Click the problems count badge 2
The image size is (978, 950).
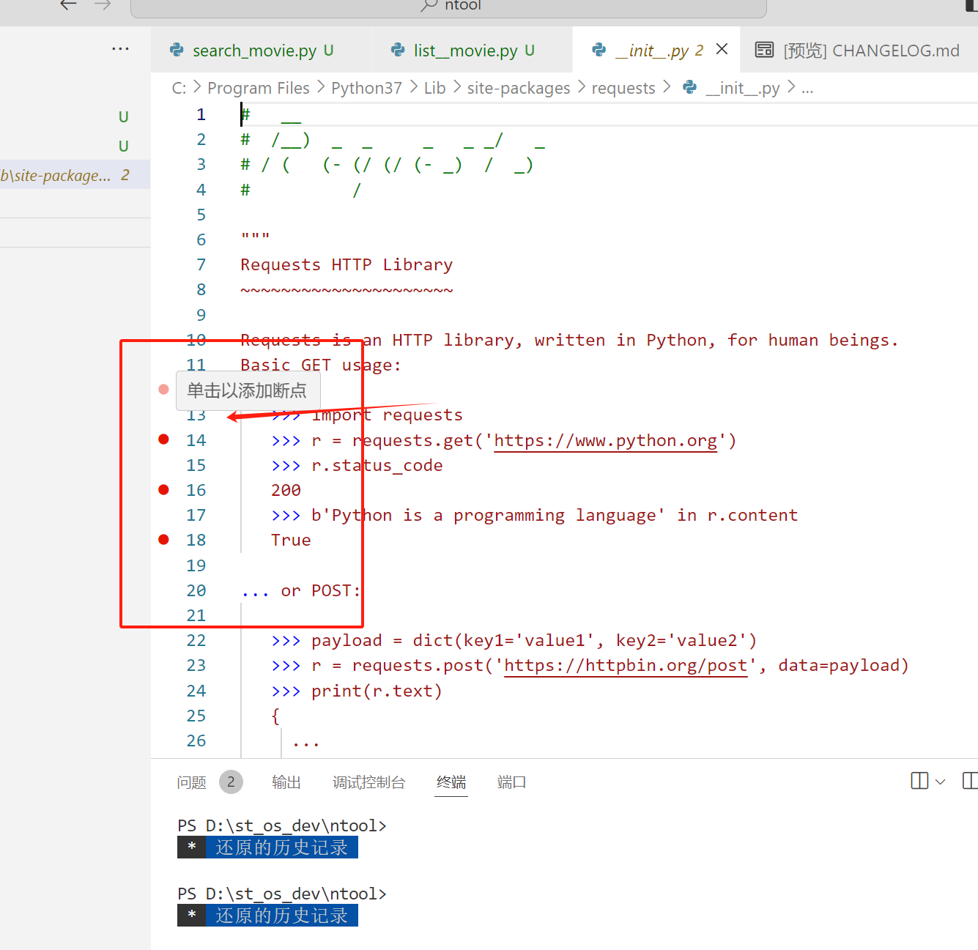pyautogui.click(x=231, y=782)
